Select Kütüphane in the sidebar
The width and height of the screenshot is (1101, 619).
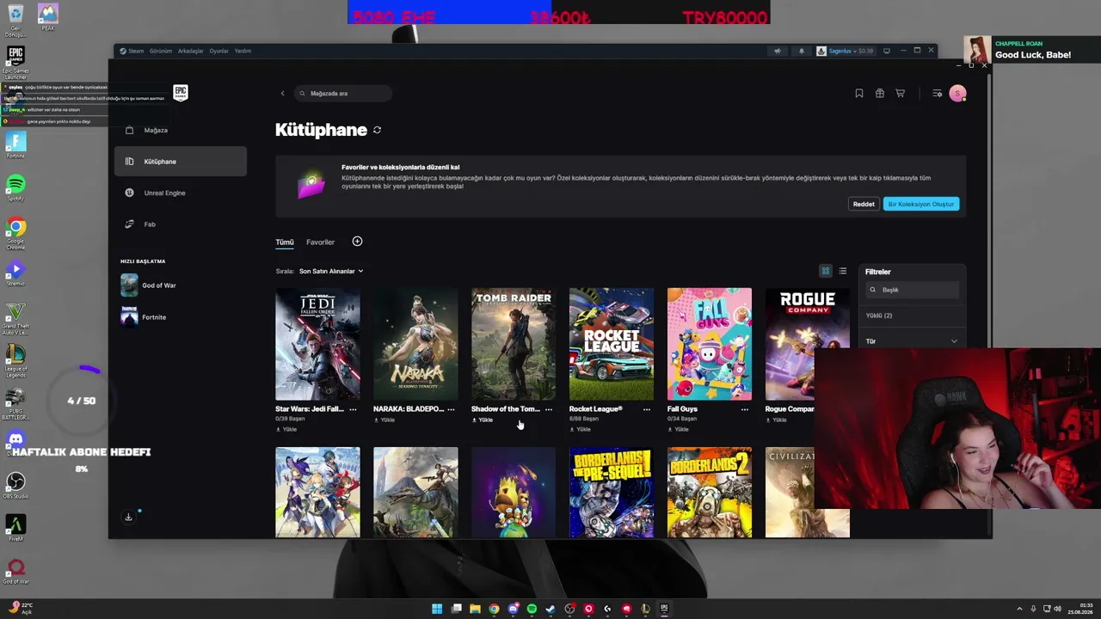181,162
